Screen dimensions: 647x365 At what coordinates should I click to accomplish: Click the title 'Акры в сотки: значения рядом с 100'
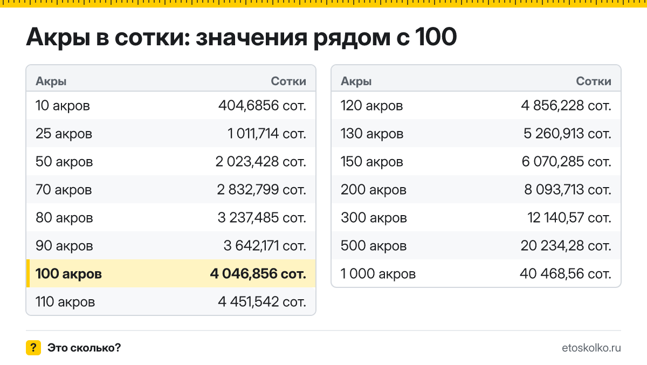coord(242,37)
